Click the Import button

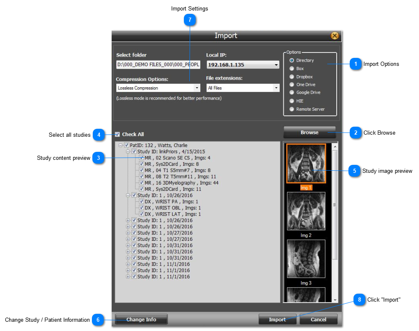tap(278, 319)
